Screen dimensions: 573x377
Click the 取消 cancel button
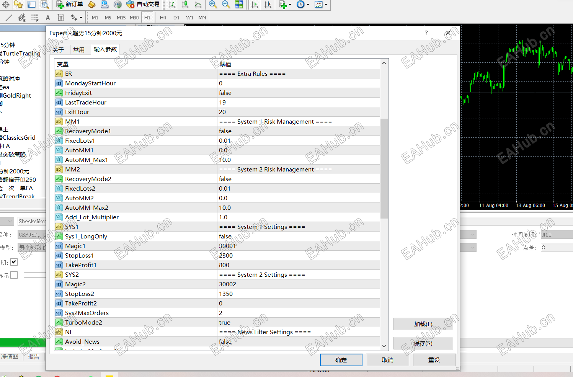click(388, 360)
